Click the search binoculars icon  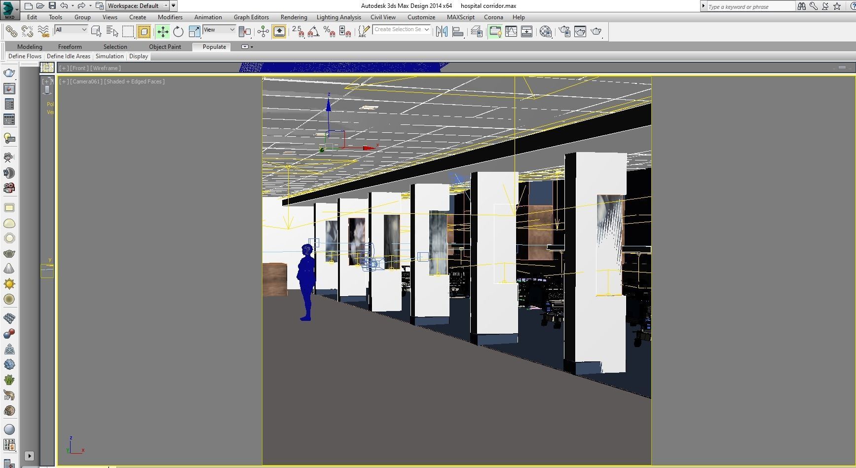tap(802, 6)
